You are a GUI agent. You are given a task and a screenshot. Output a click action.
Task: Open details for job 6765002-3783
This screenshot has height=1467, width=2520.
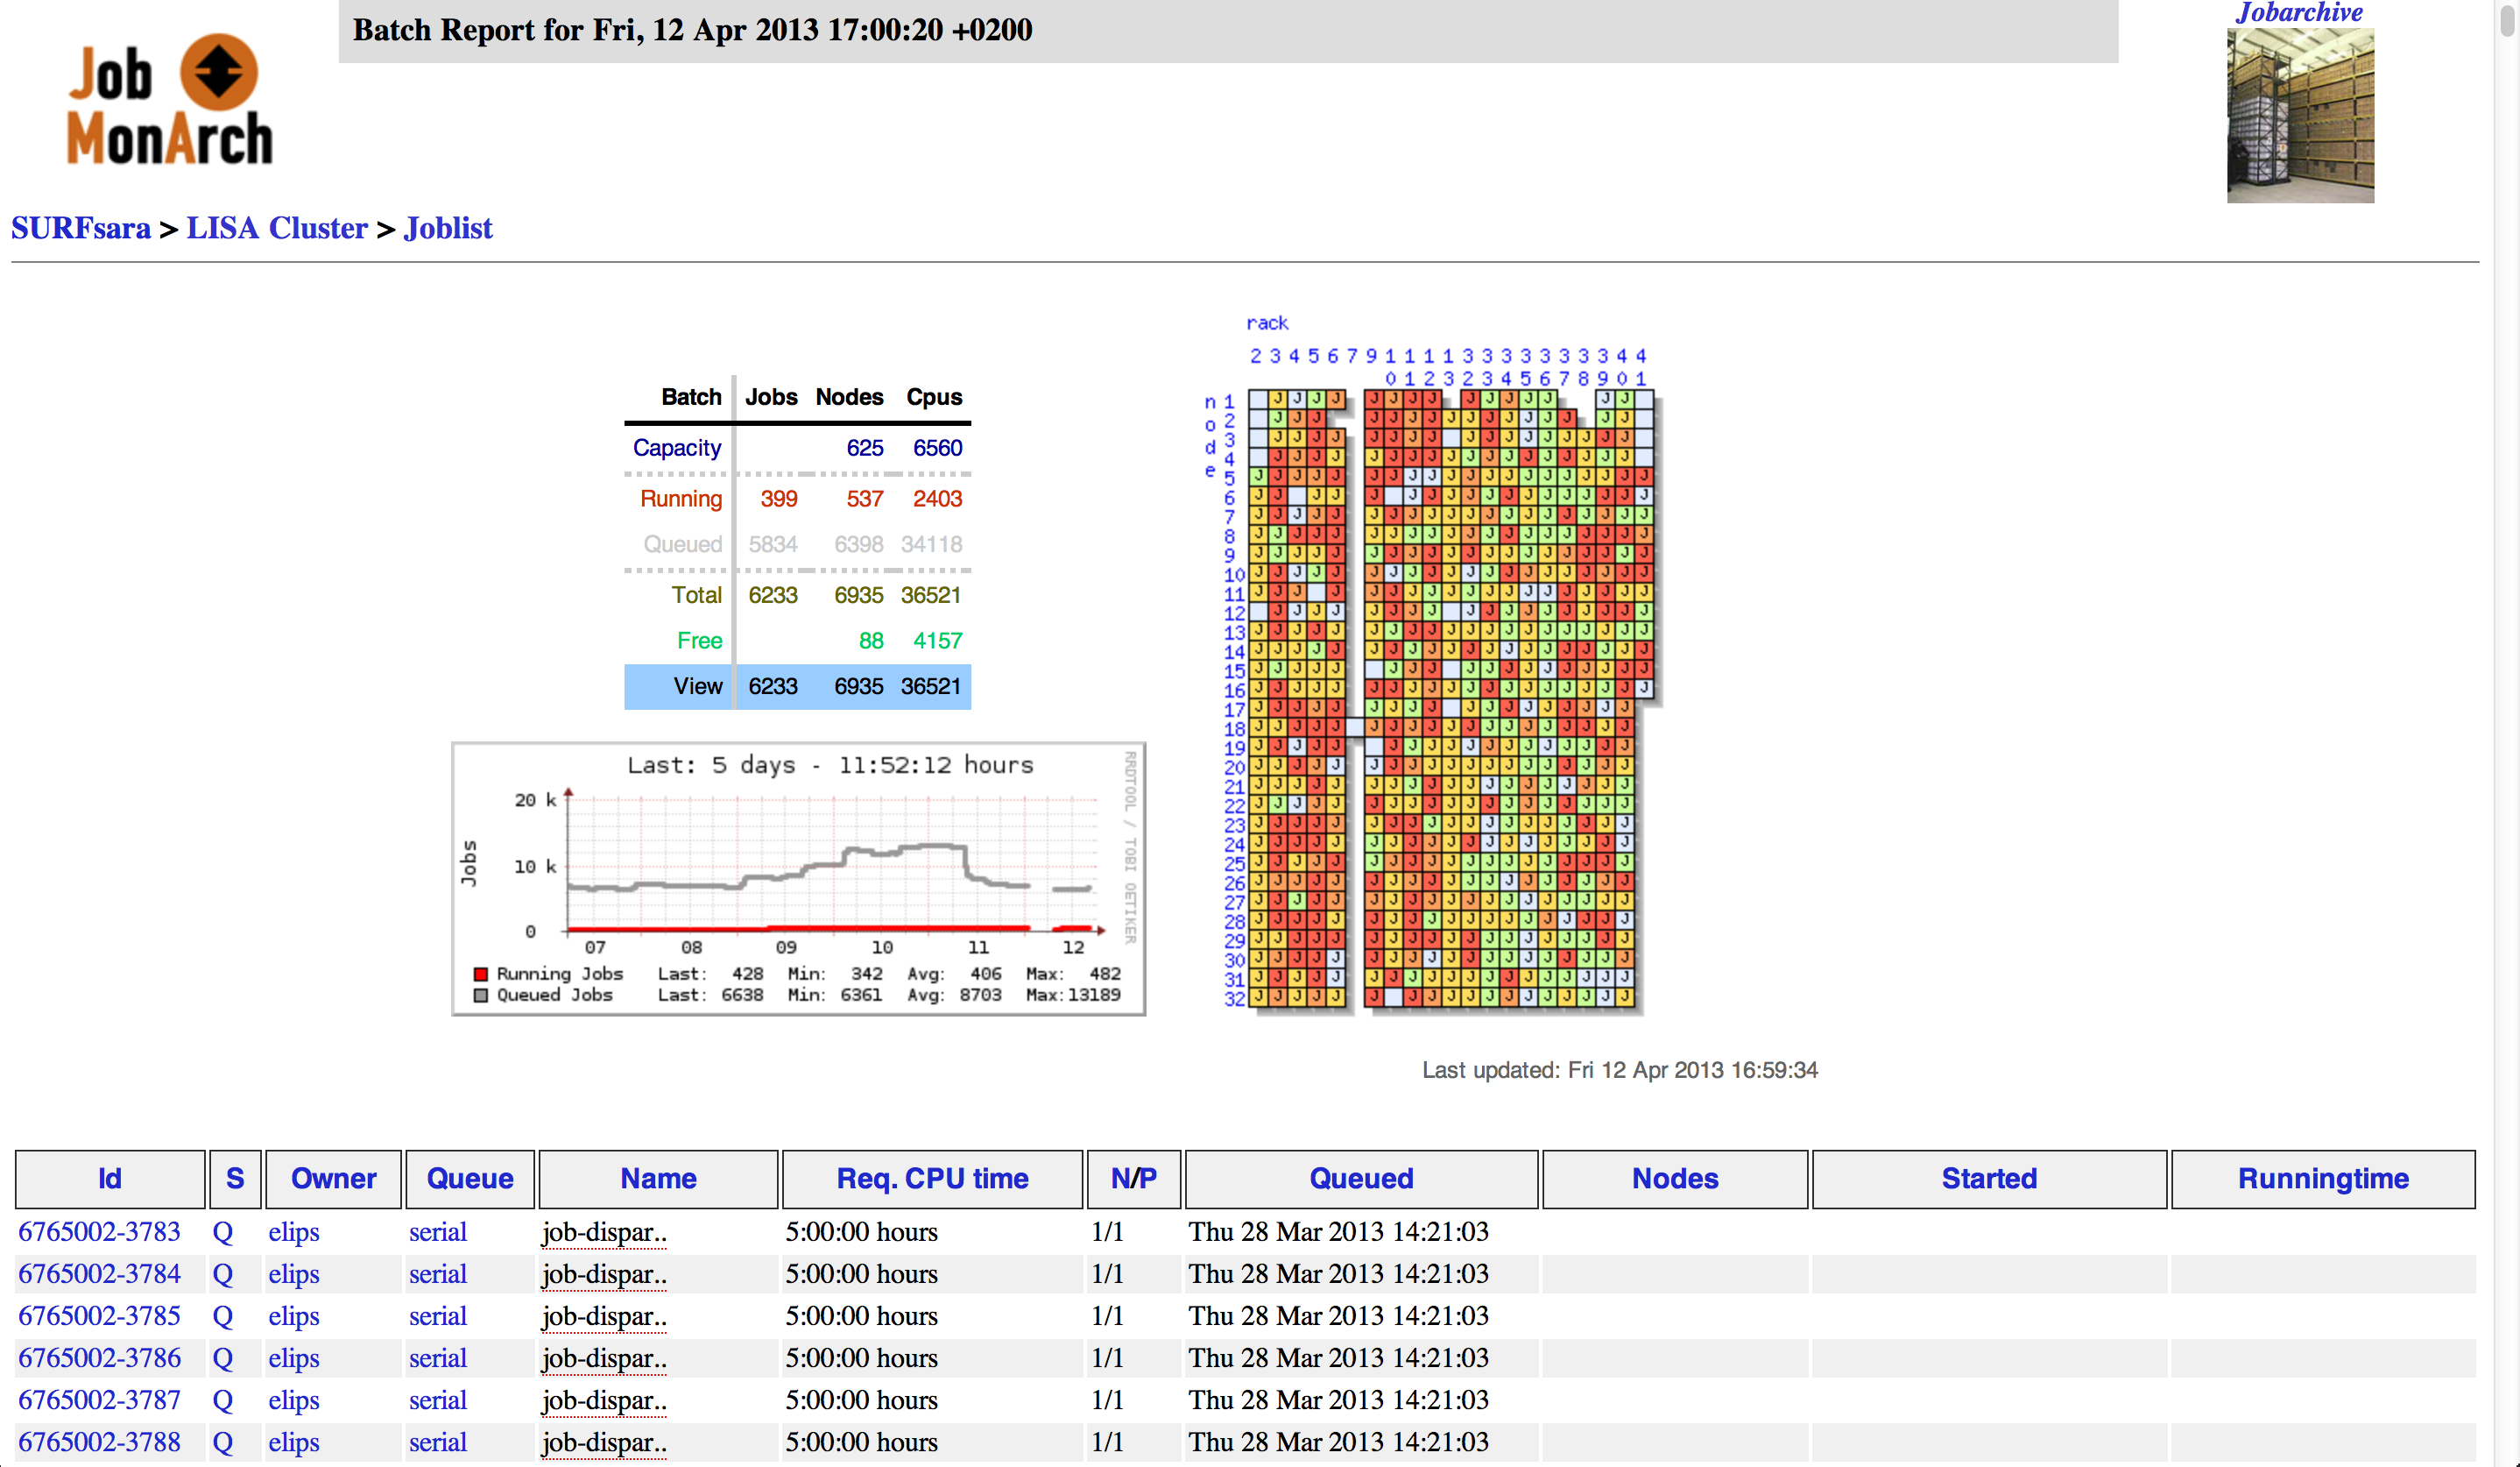point(99,1232)
